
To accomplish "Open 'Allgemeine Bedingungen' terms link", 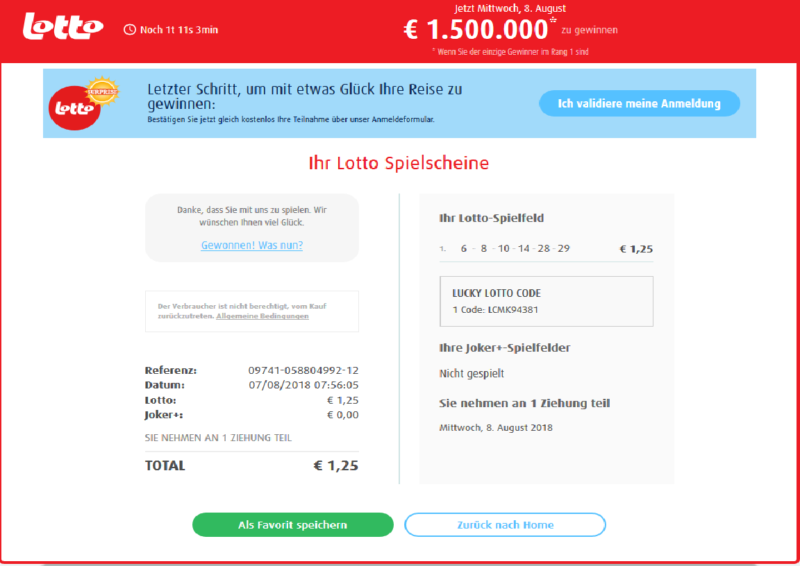I will 262,316.
